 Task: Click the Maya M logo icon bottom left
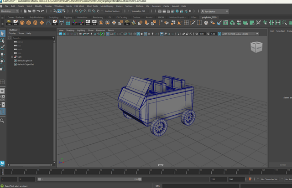click(x=2, y=163)
